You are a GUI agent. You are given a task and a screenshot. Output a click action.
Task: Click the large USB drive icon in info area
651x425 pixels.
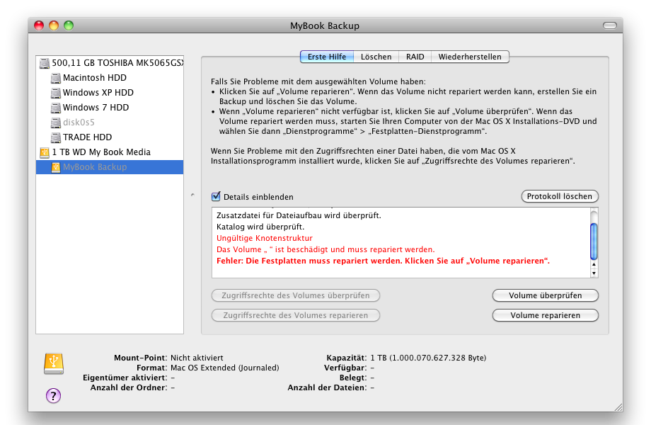54,363
